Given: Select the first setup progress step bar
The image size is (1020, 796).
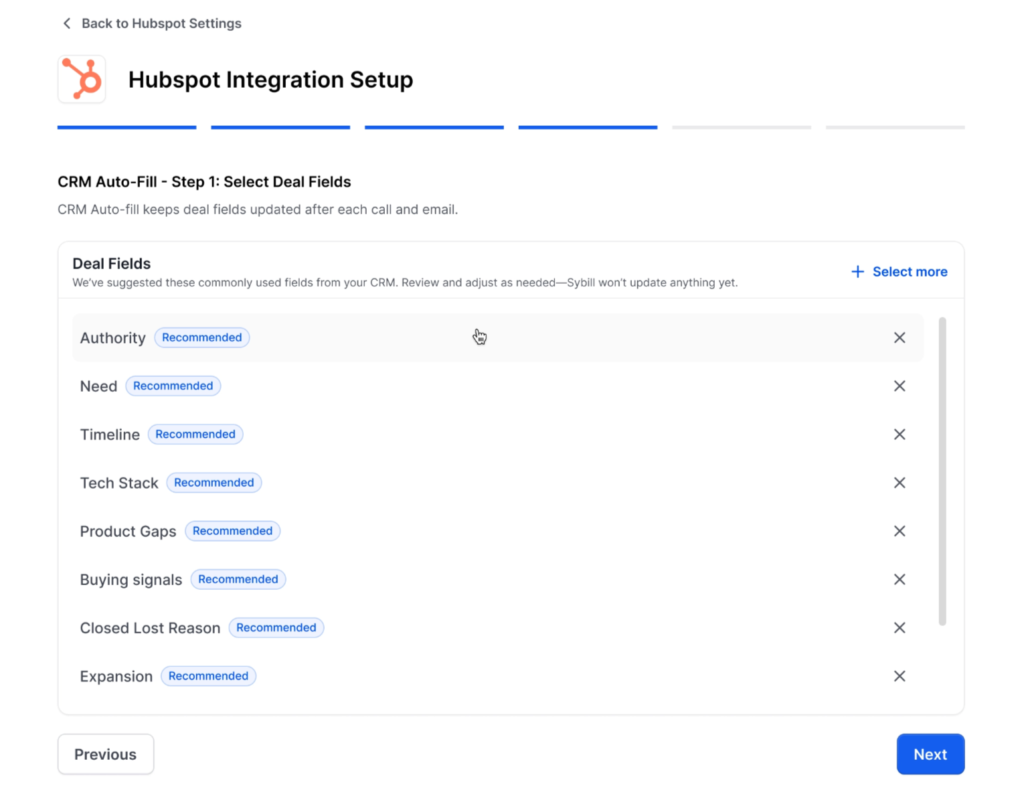Looking at the screenshot, I should [x=127, y=127].
